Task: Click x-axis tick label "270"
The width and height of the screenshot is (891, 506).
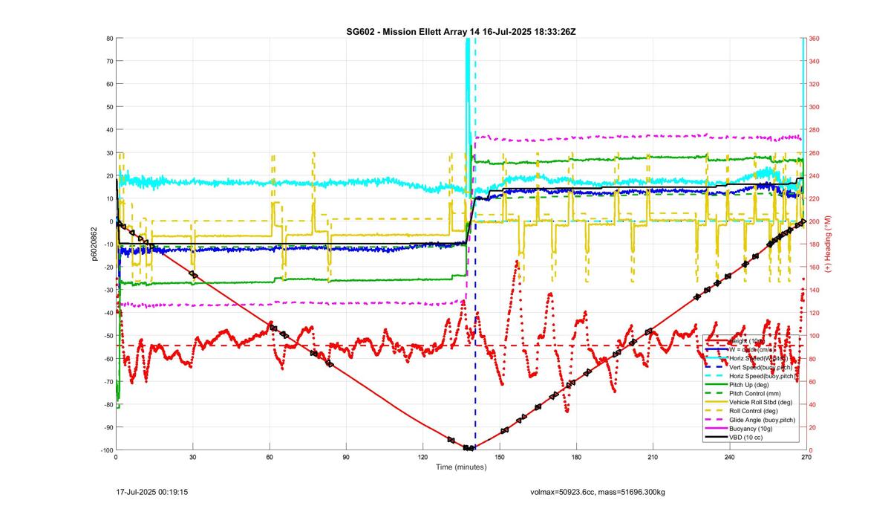Action: click(806, 458)
